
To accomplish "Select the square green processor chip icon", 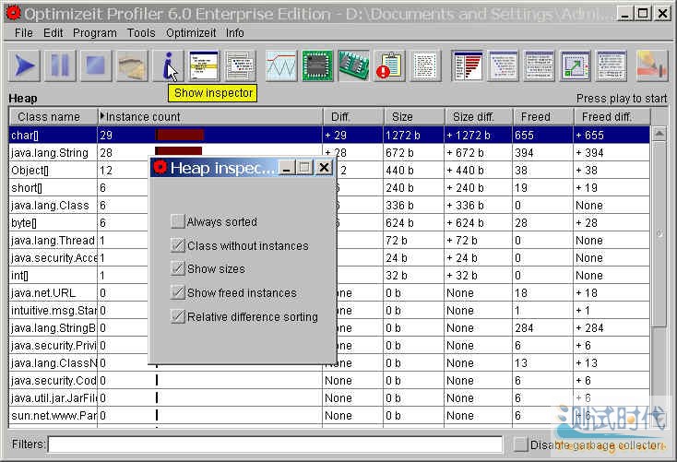I will coord(317,66).
